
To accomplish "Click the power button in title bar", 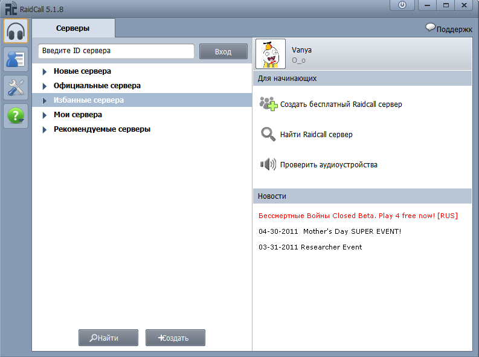I will coord(402,5).
